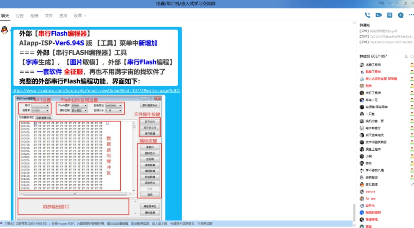The image size is (414, 228).
Task: Click 宿命's avatar
Action: click(362, 163)
